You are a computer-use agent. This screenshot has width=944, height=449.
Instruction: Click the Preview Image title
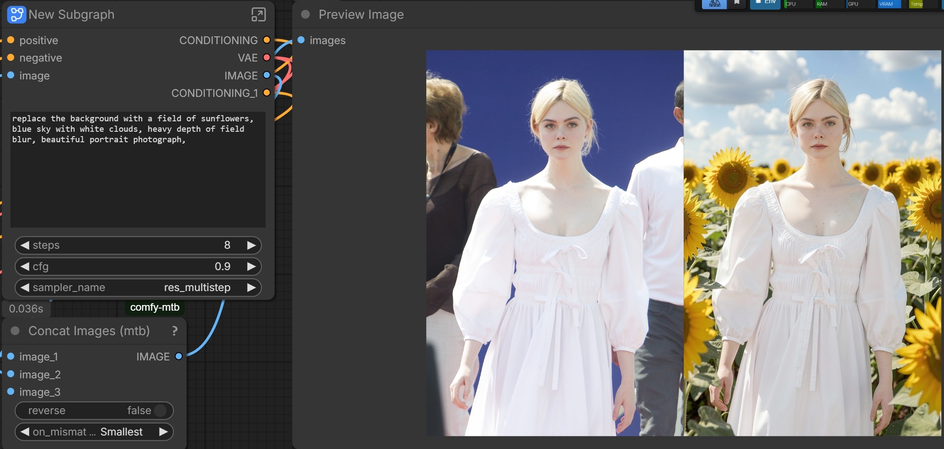(361, 14)
